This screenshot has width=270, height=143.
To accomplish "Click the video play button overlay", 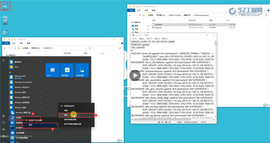I will (135, 75).
